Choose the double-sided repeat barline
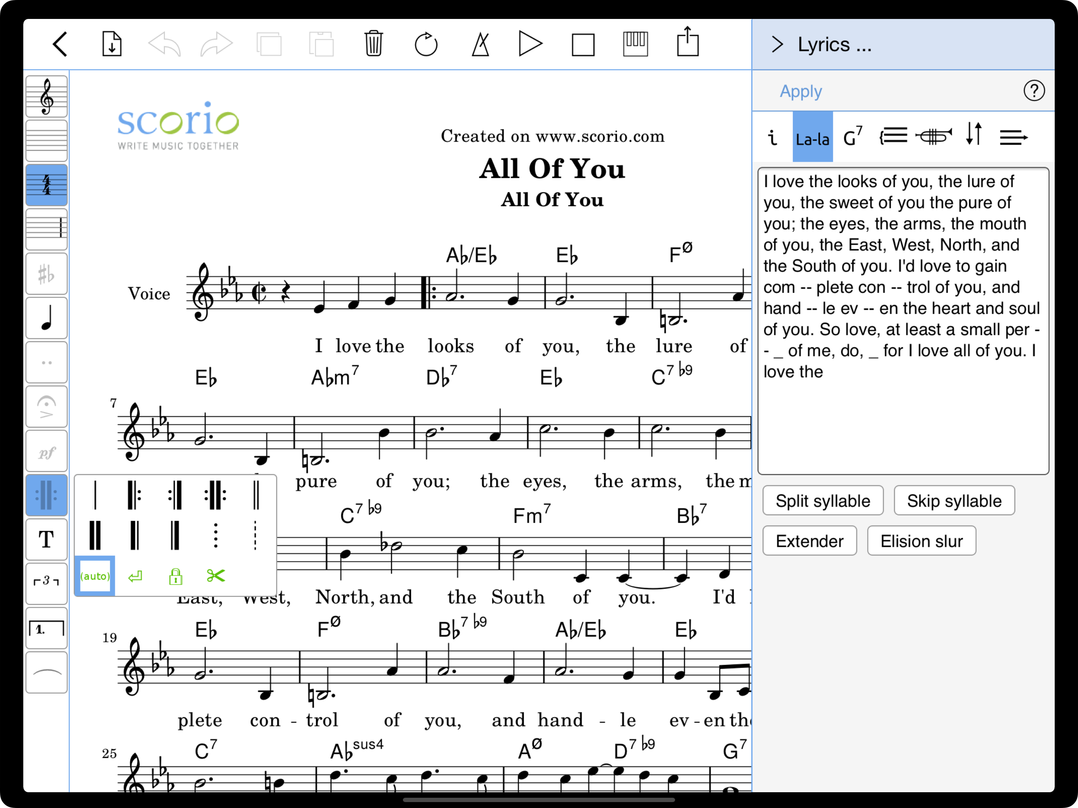This screenshot has height=808, width=1078. pyautogui.click(x=215, y=495)
